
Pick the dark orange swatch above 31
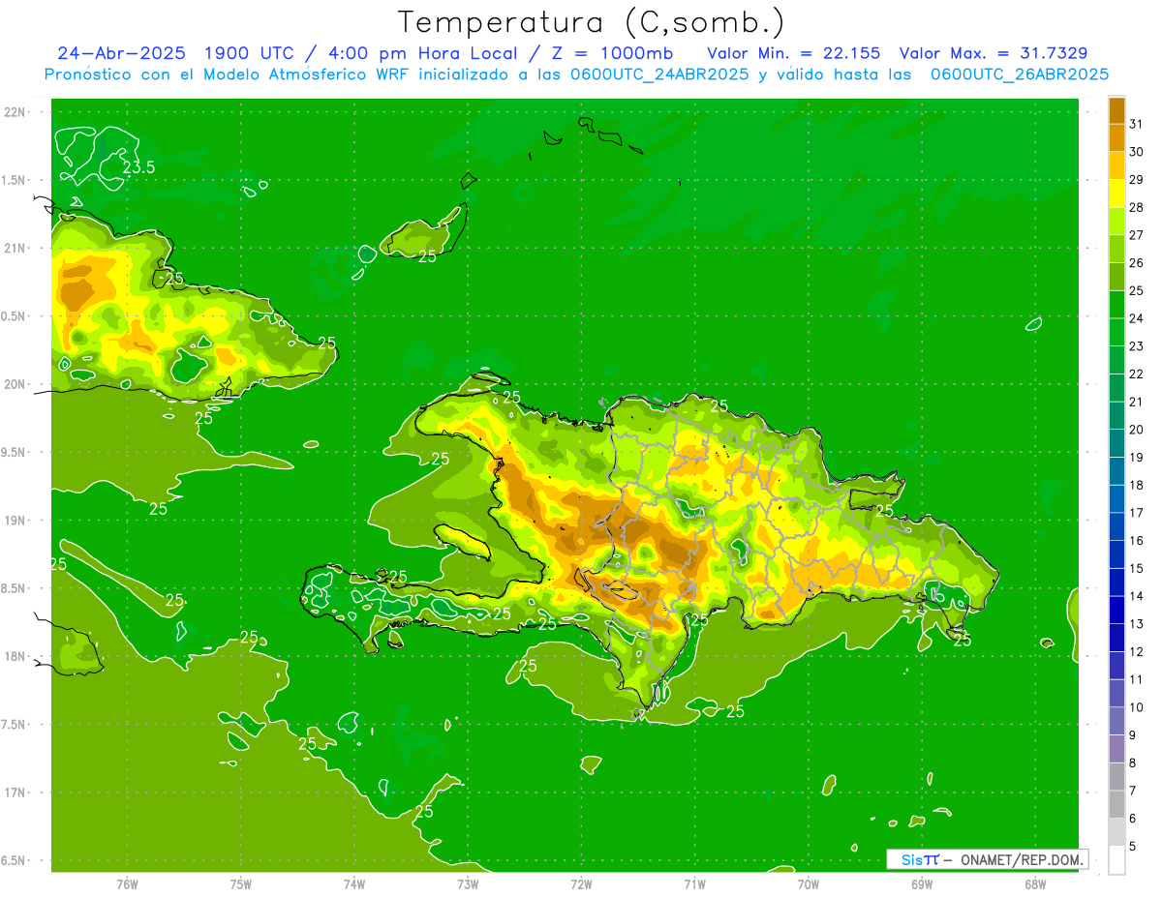pos(1116,110)
